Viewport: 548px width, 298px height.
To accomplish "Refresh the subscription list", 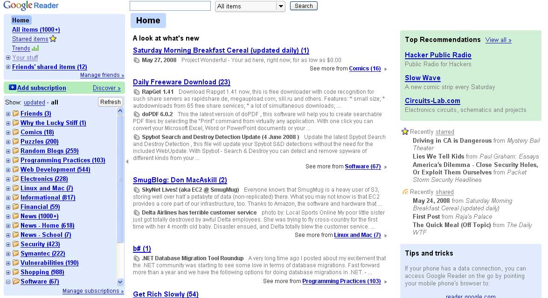I will (111, 102).
